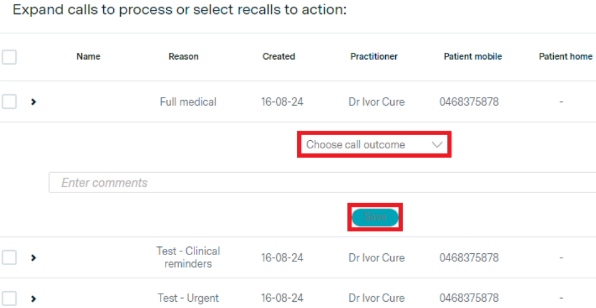The height and width of the screenshot is (308, 596).
Task: Click the Test - Clinical reminders reason text
Action: point(188,257)
